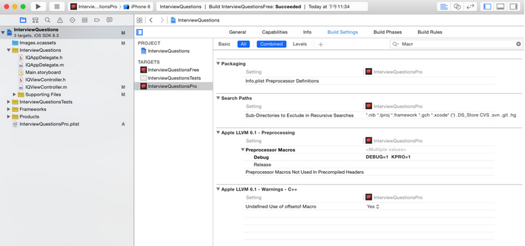The width and height of the screenshot is (525, 246).
Task: Open the Test navigator diamond icon
Action: click(72, 20)
